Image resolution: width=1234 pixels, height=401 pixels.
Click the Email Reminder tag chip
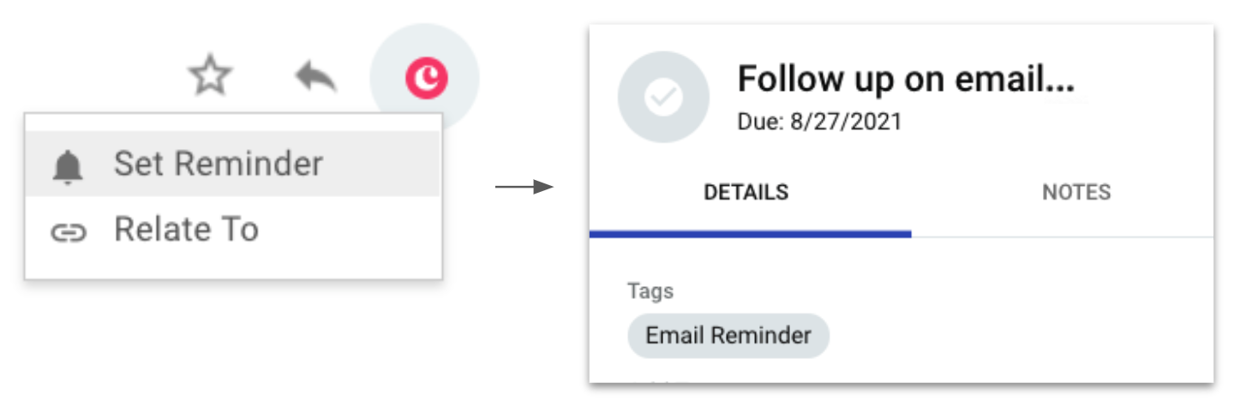[728, 335]
